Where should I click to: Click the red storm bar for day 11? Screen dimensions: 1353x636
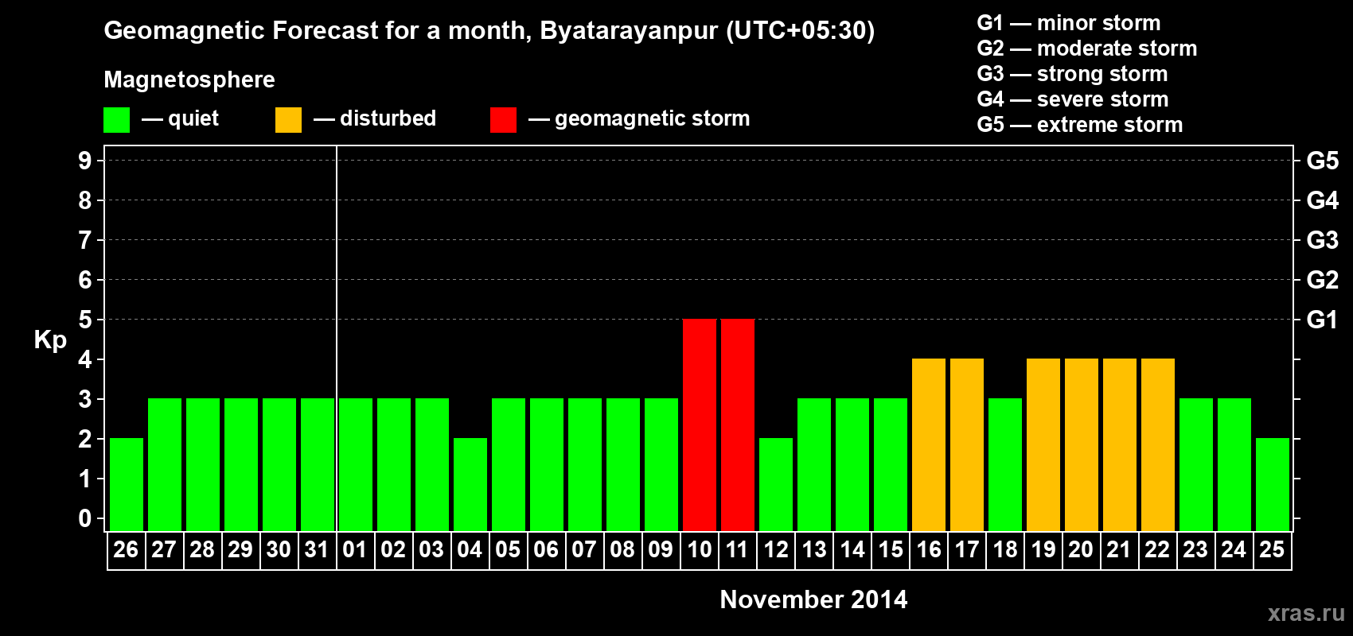tap(738, 425)
